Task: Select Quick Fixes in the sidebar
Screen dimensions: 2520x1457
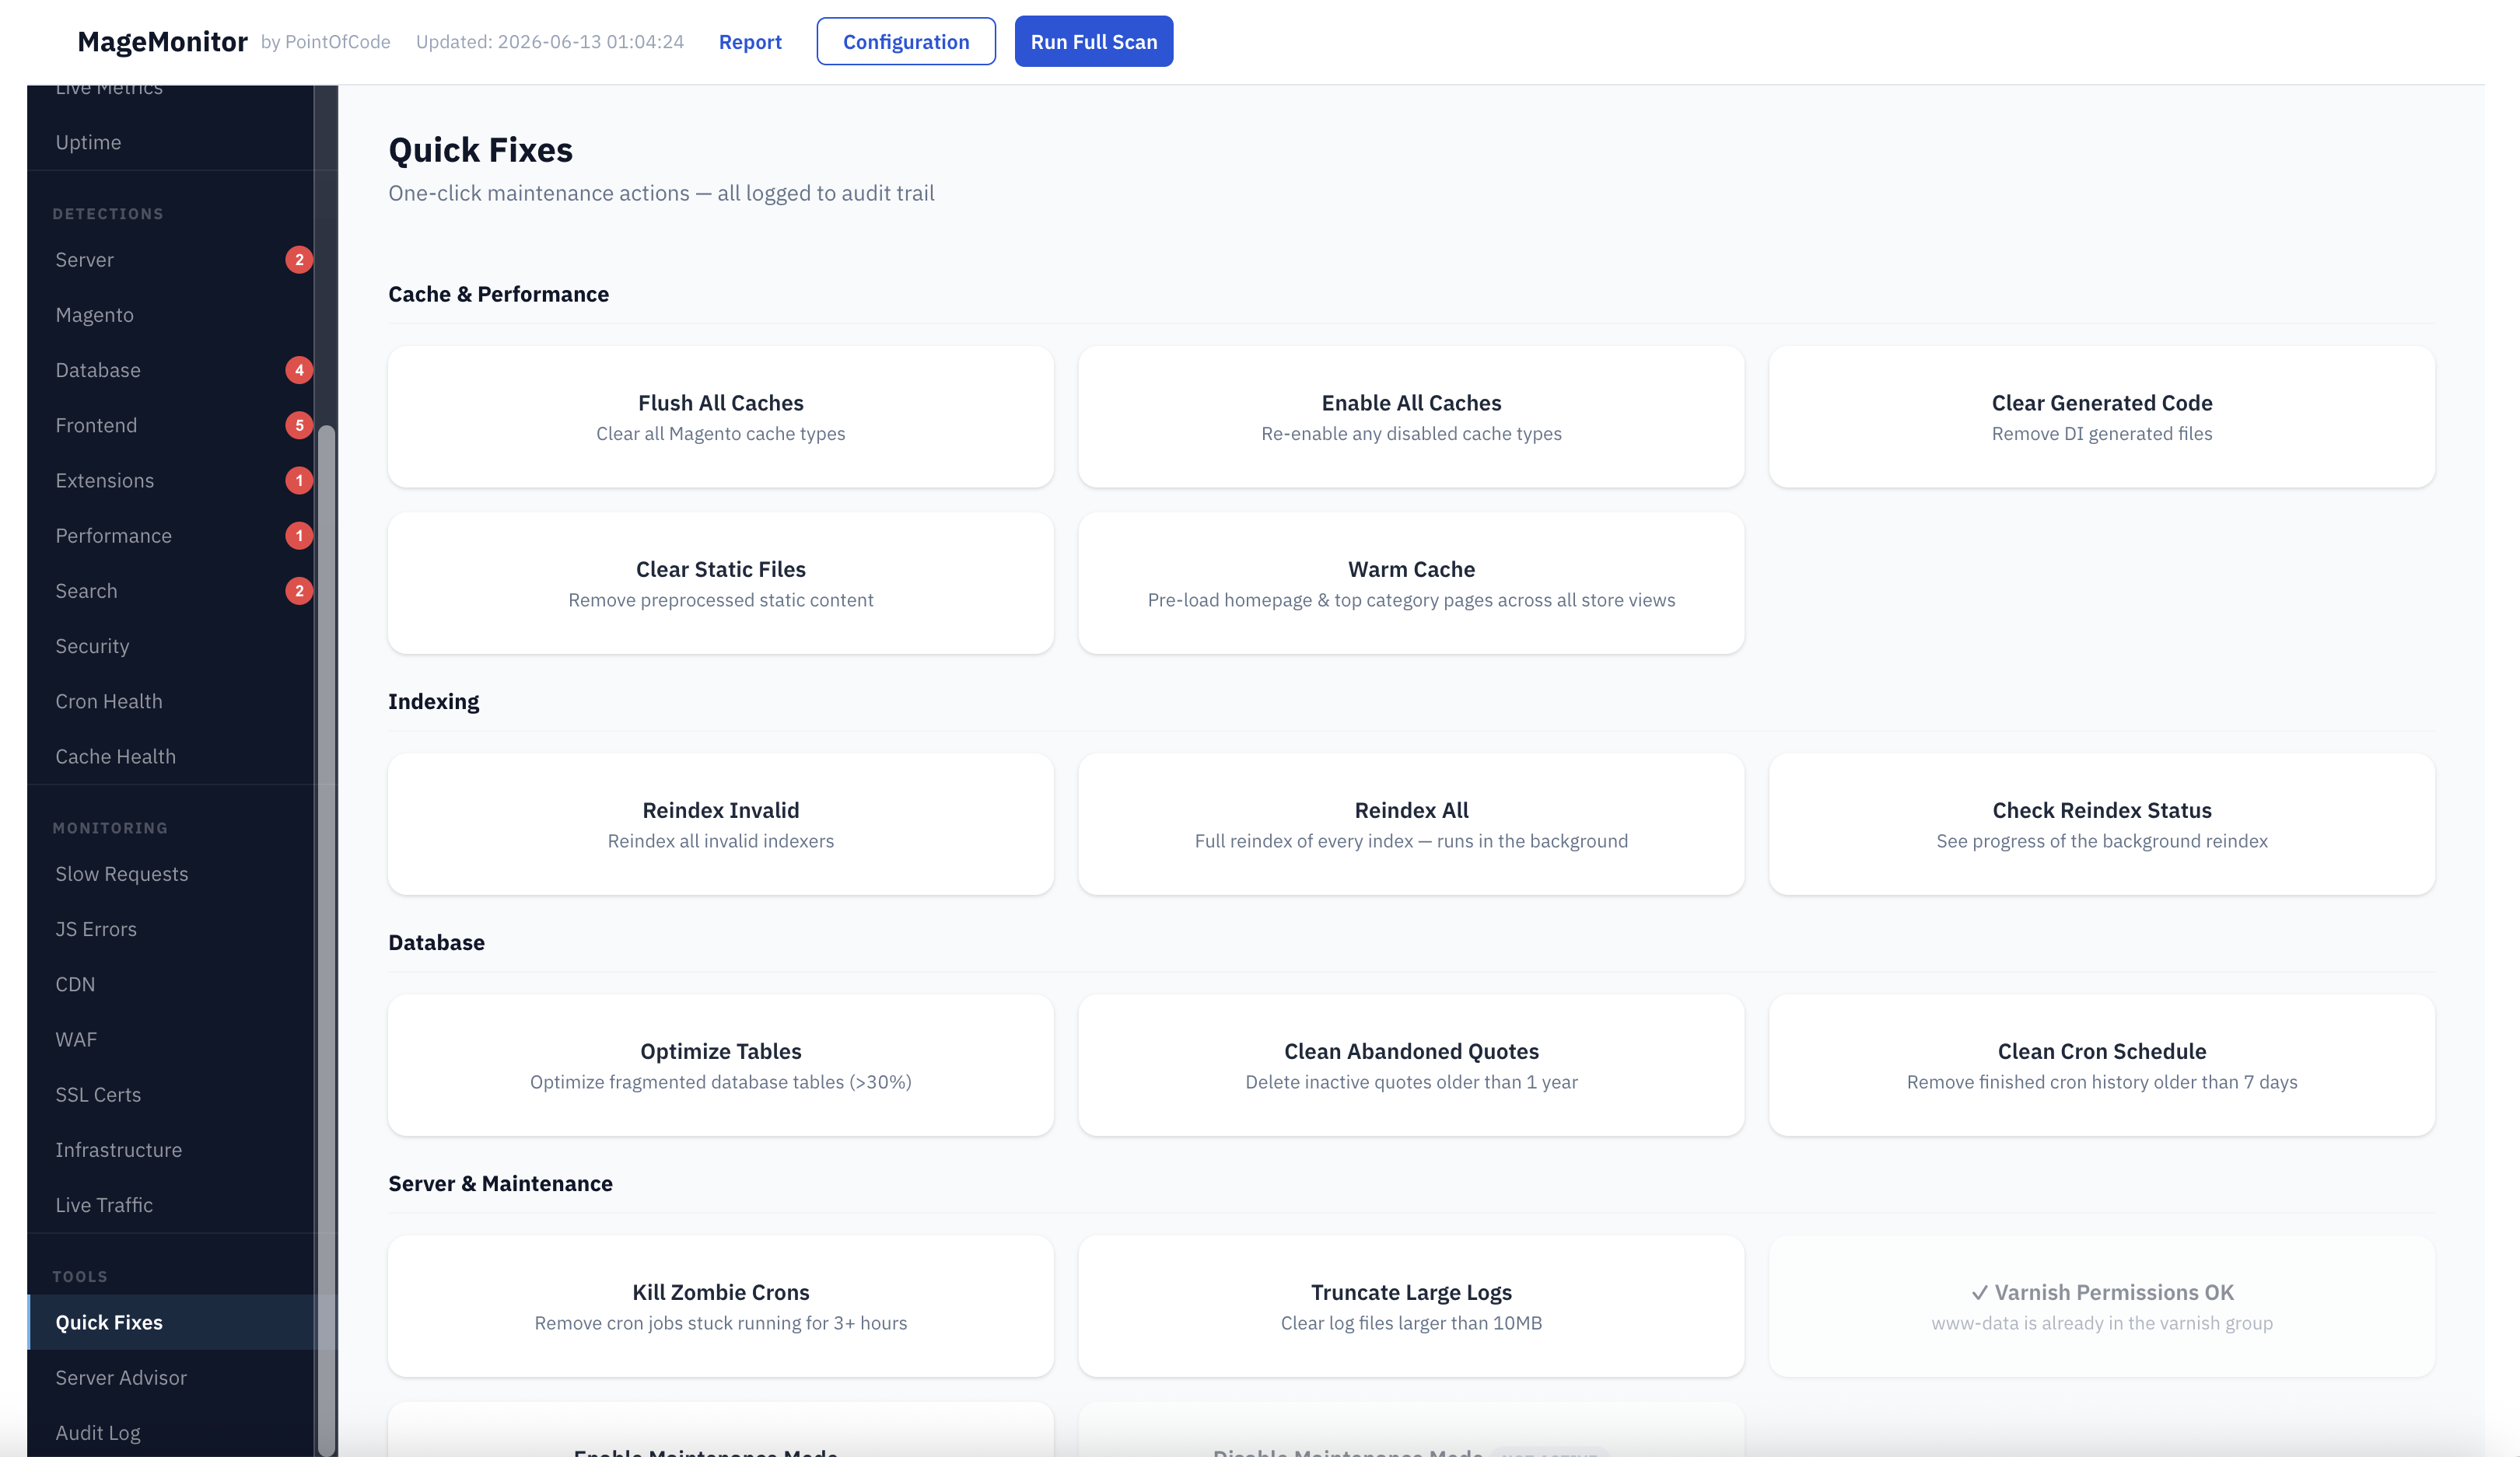Action: (170, 1322)
